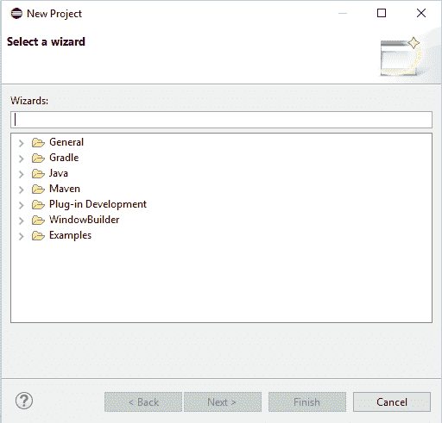Close the New Project dialog

tap(421, 13)
